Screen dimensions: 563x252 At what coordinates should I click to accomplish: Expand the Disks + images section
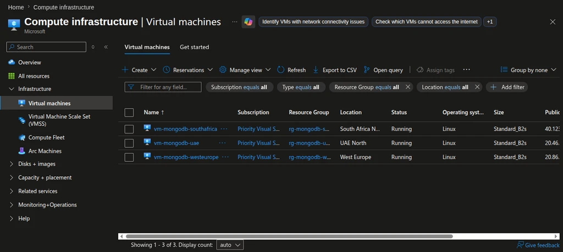point(12,164)
